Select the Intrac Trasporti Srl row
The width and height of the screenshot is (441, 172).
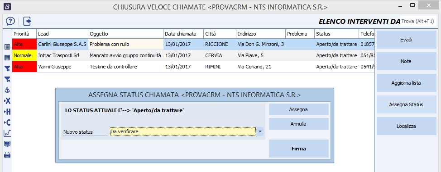point(193,55)
